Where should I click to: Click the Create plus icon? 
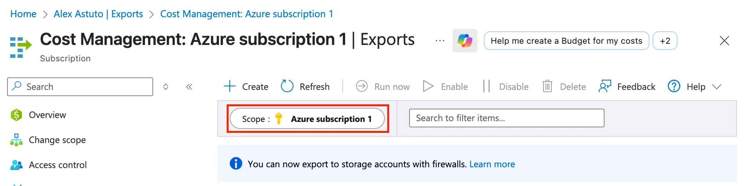230,86
